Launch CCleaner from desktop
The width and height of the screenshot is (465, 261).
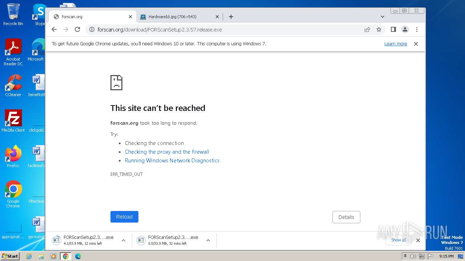pos(13,86)
